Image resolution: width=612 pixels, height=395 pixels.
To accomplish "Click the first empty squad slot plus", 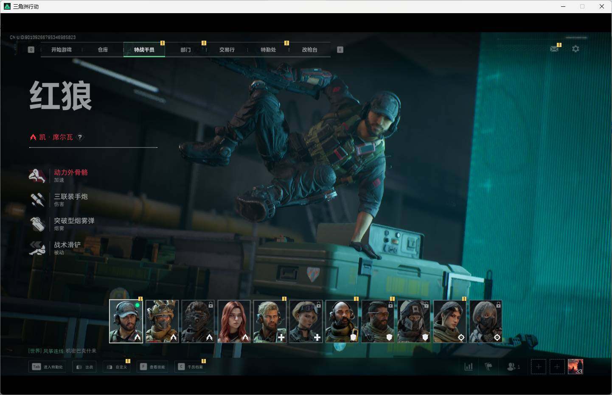I will click(539, 367).
